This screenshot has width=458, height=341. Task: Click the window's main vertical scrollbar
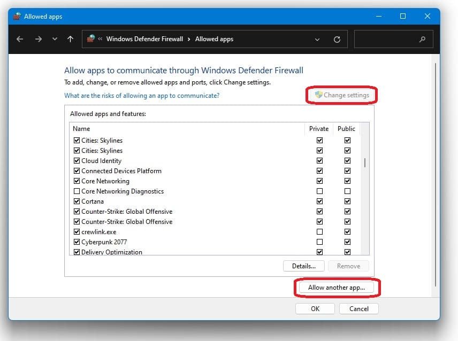point(435,175)
